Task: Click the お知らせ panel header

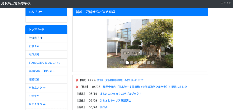Action: click(46, 12)
